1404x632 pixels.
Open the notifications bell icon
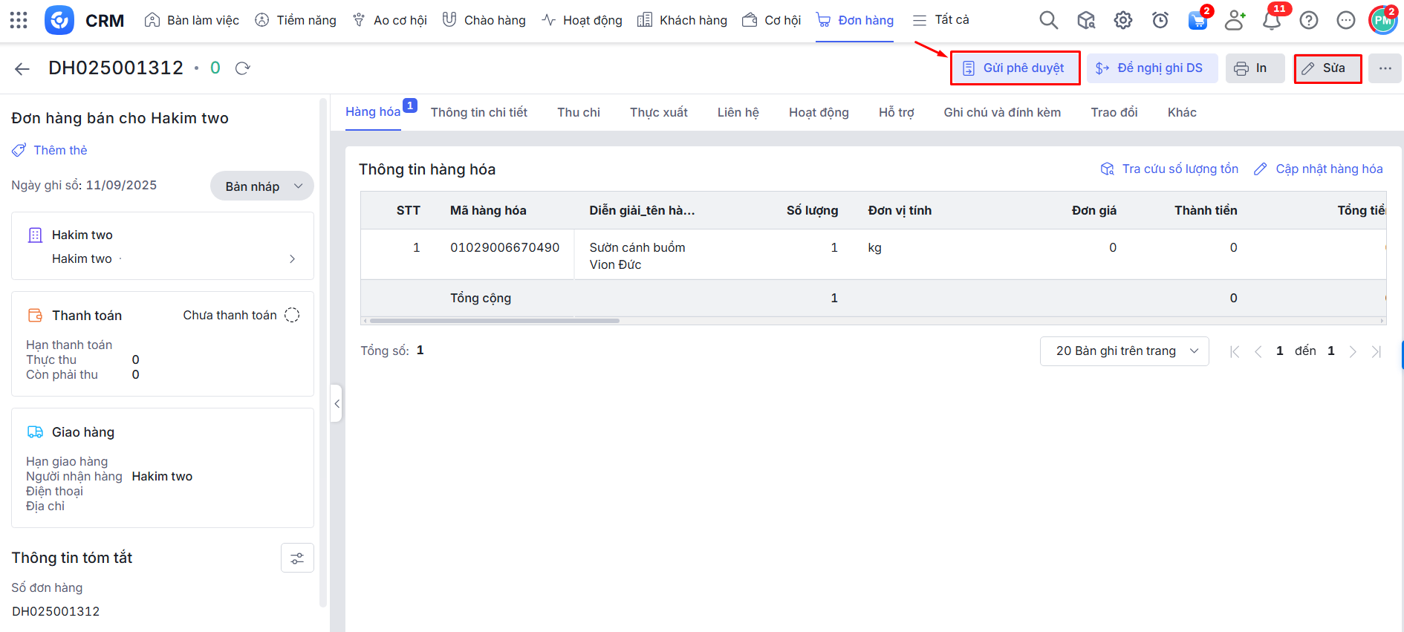[1271, 20]
